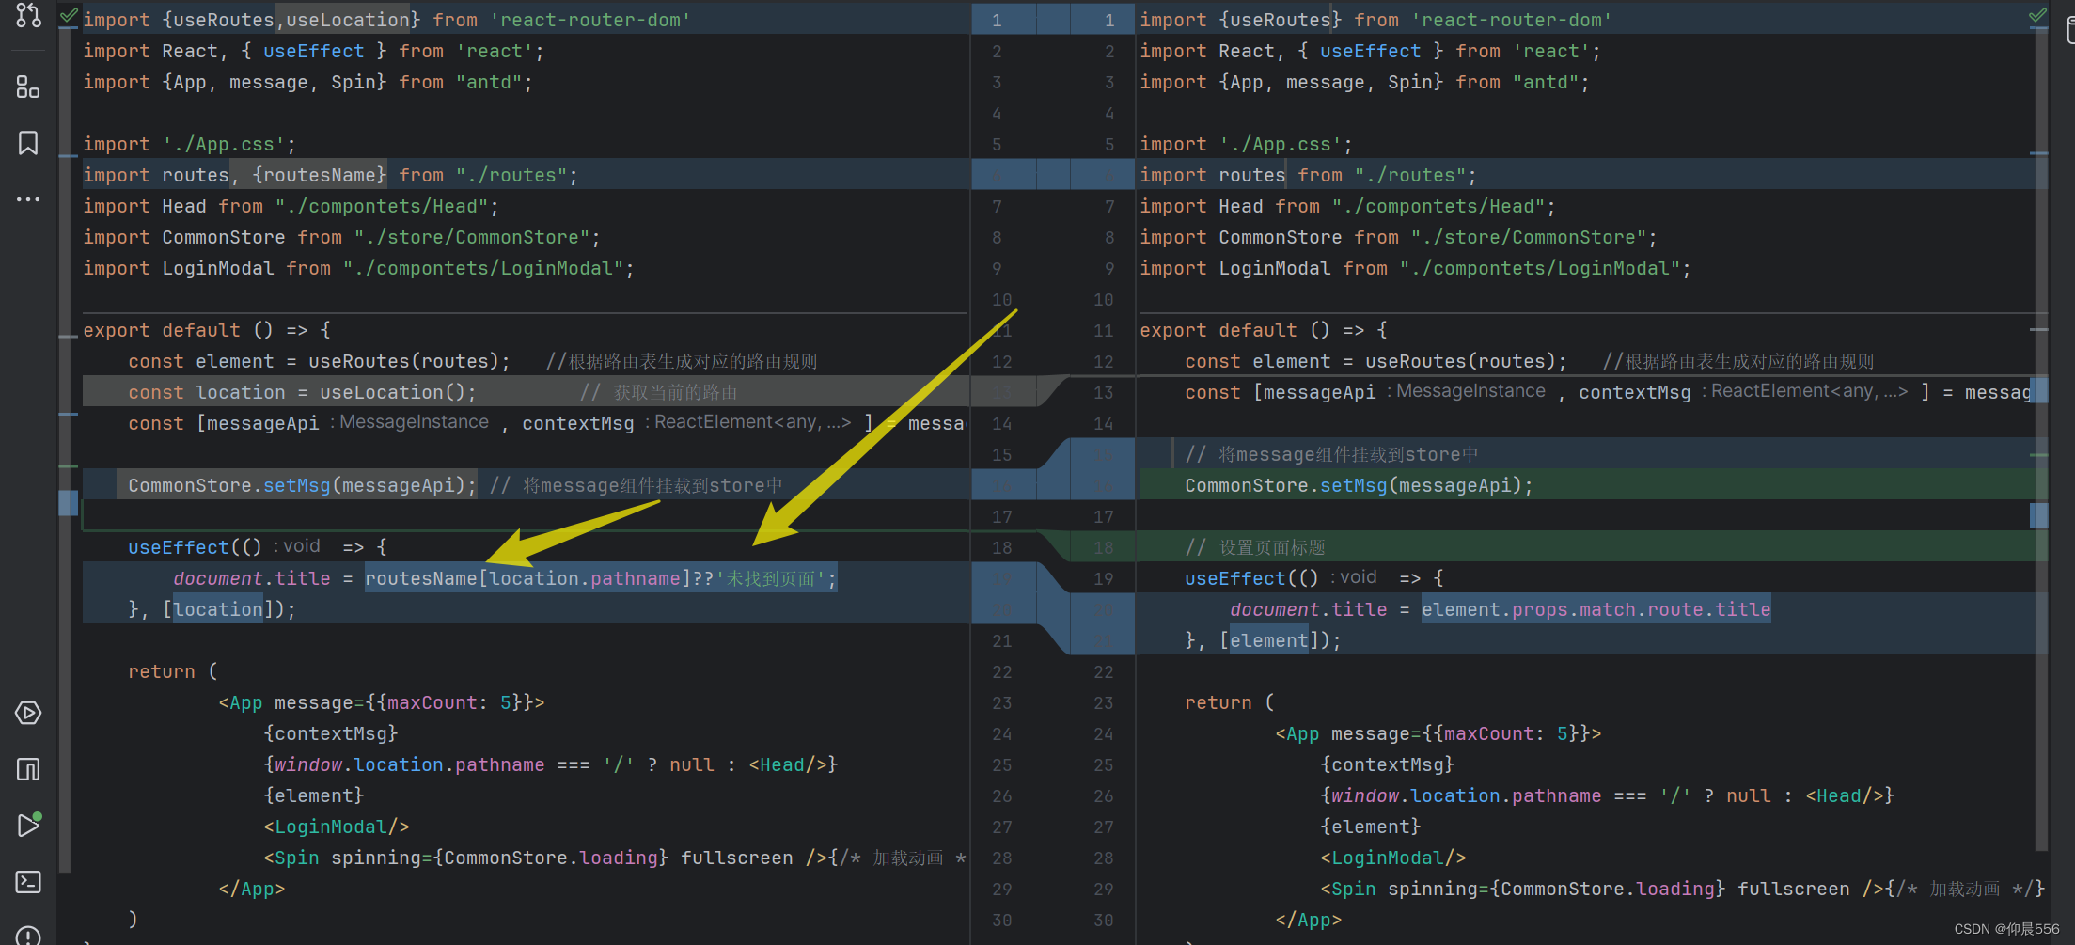2075x945 pixels.
Task: Click 'import Head from' line in left pane
Action: coord(291,206)
